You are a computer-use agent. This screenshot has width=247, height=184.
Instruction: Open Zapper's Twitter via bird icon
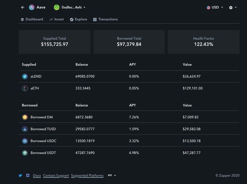tap(20, 176)
